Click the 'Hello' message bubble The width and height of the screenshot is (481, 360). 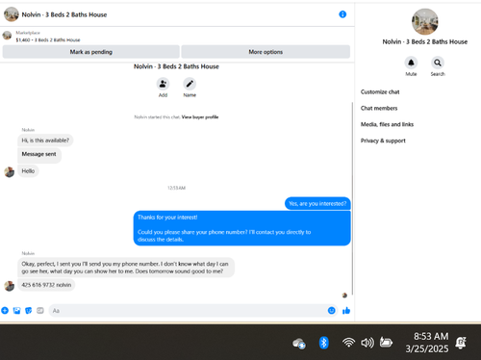point(28,171)
